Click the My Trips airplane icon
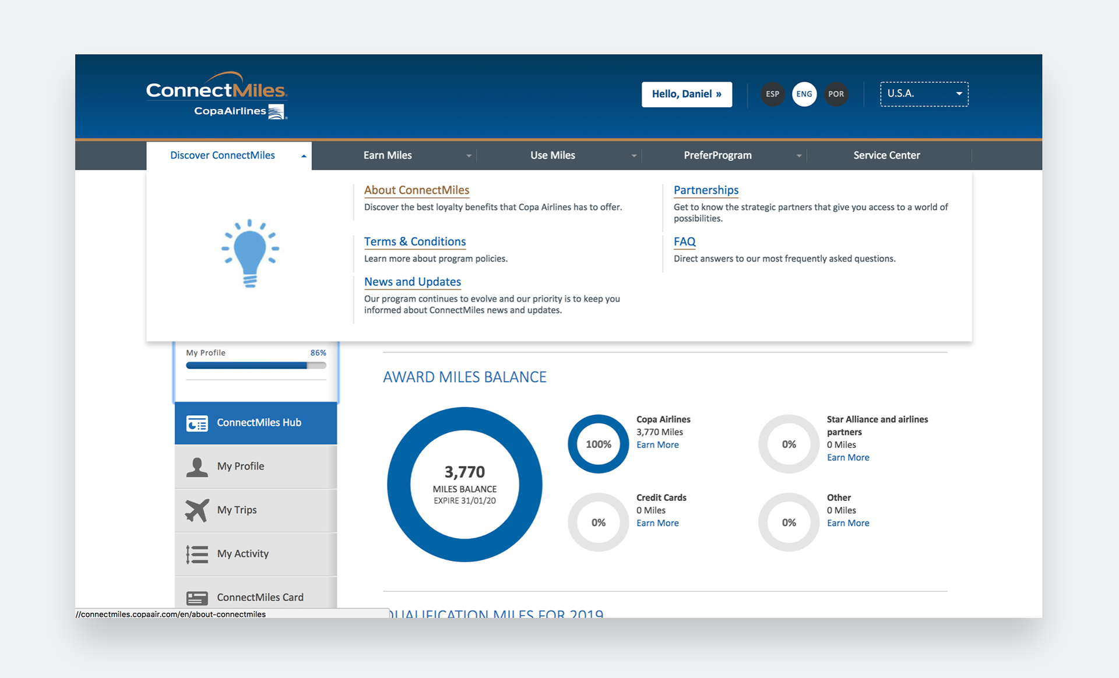 click(197, 510)
